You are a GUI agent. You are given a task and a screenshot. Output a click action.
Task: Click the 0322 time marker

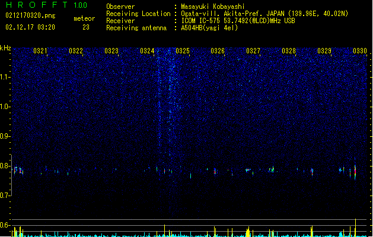pyautogui.click(x=76, y=51)
